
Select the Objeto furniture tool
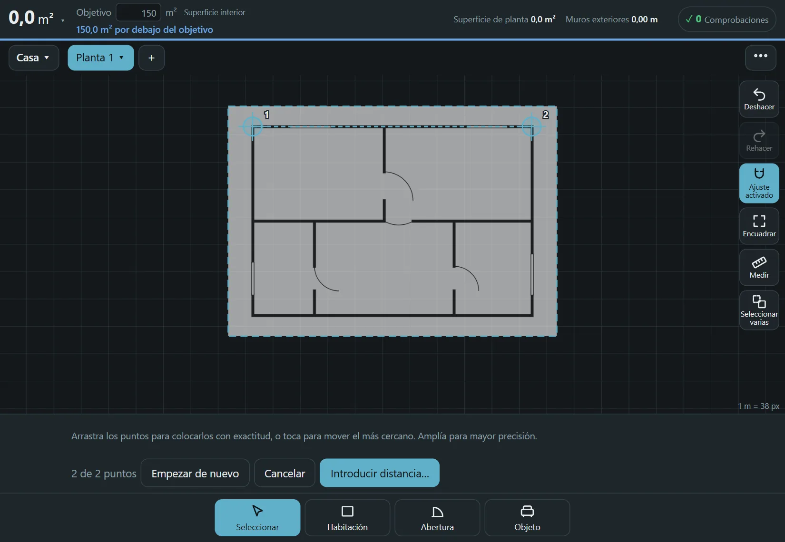click(527, 518)
